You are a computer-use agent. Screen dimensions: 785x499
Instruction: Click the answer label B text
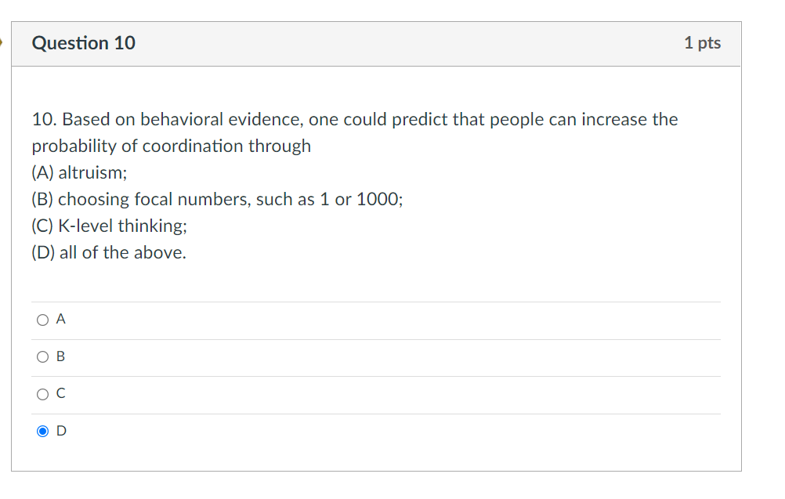coord(60,356)
